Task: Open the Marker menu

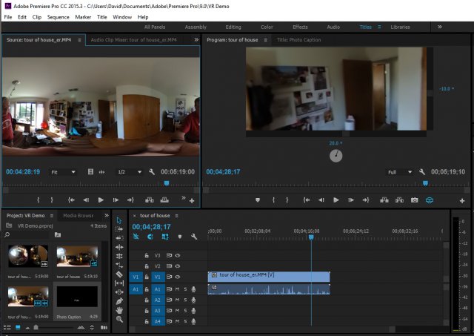Action: point(83,17)
